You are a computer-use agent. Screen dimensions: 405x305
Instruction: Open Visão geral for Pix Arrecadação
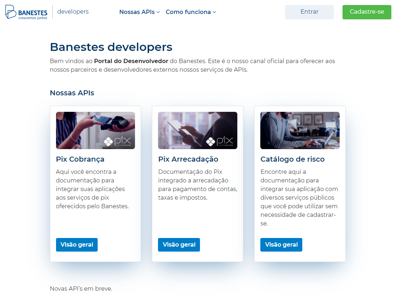tap(179, 245)
